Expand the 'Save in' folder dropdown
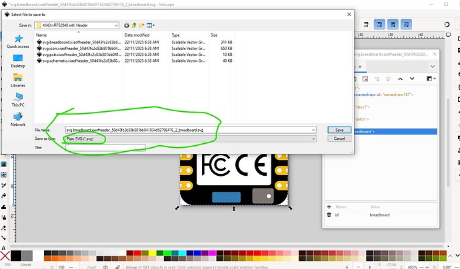460x269 pixels. click(x=116, y=25)
